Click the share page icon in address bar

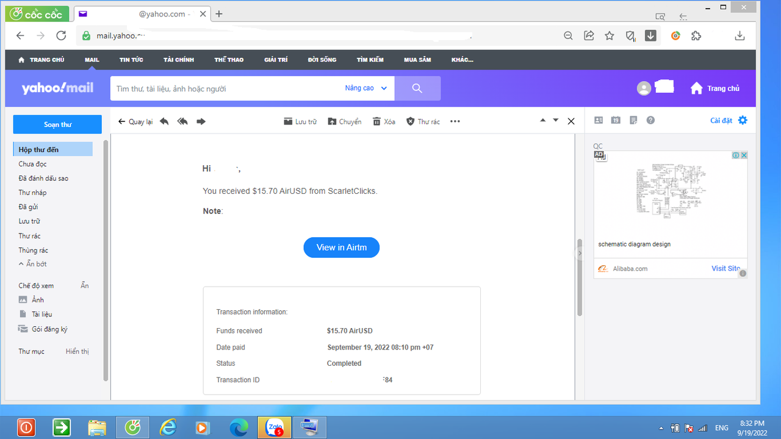tap(589, 35)
